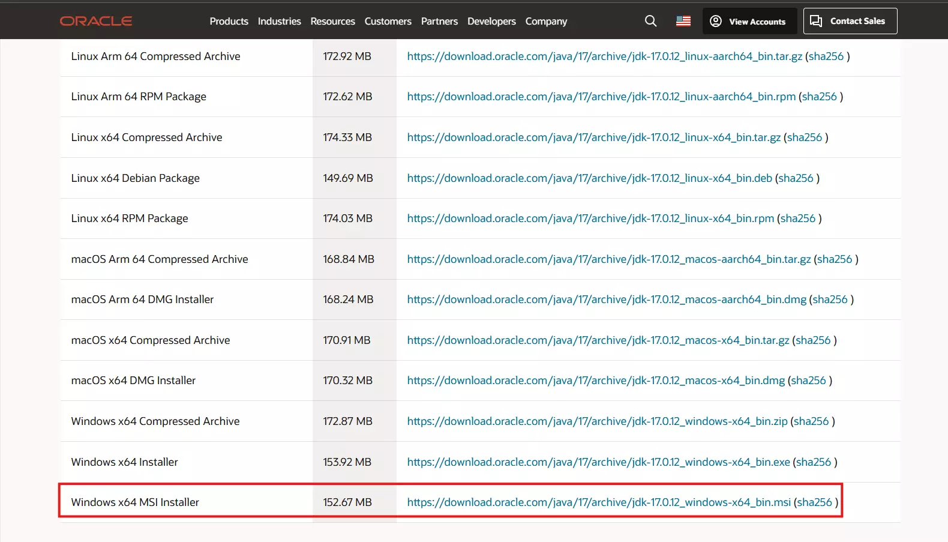This screenshot has height=542, width=948.
Task: Click the Oracle logo
Action: tap(96, 21)
